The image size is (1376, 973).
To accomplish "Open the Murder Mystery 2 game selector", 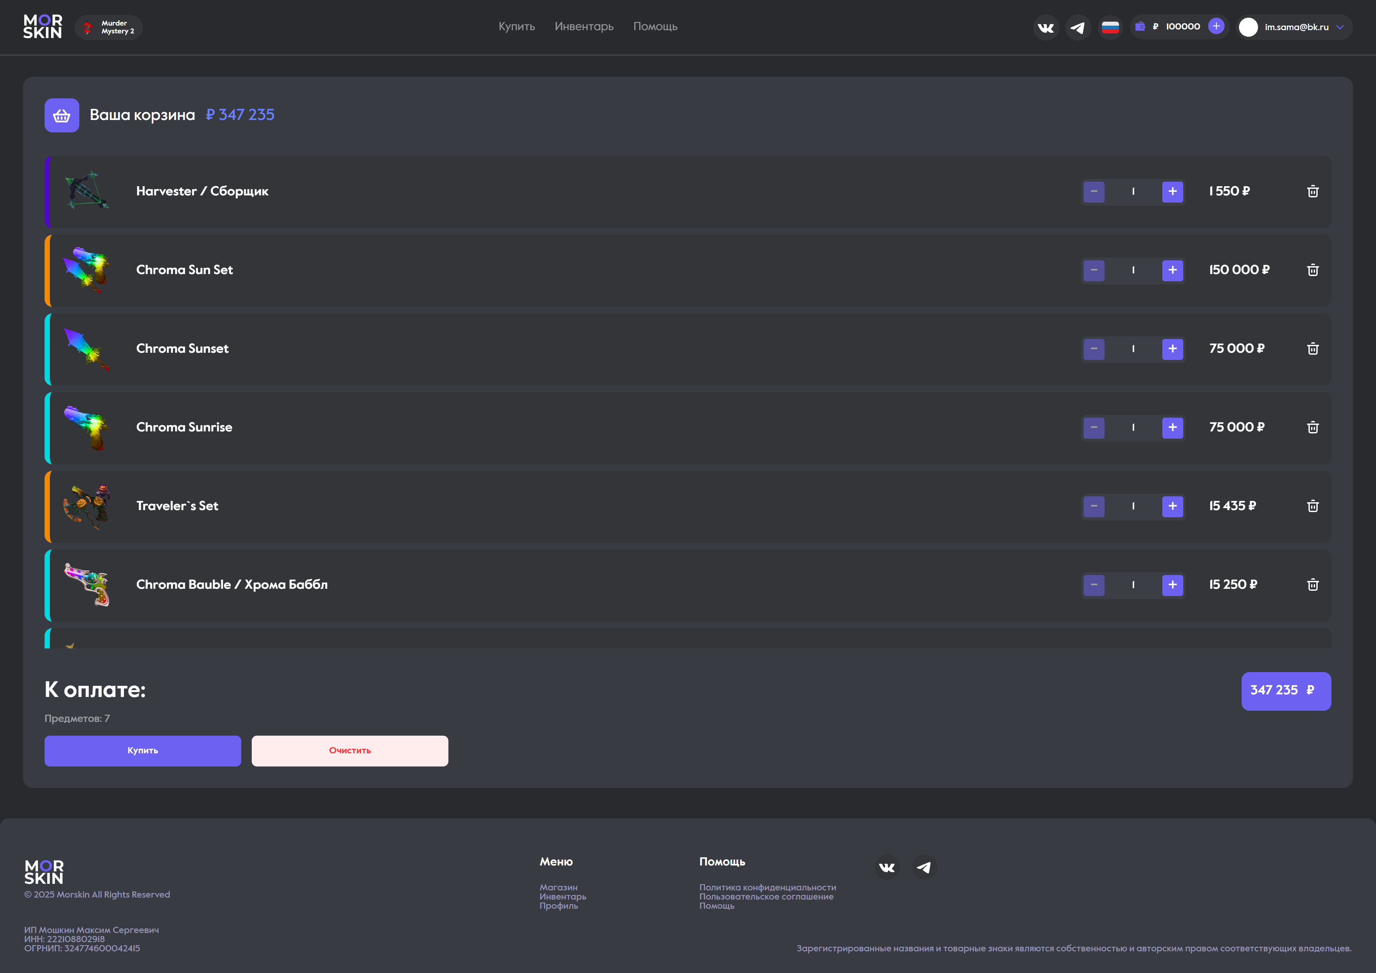I will pos(109,28).
